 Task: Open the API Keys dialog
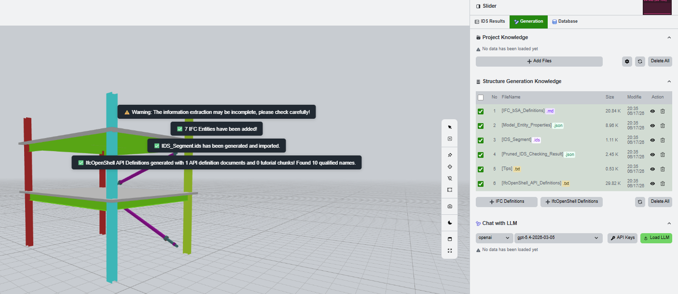coord(623,238)
